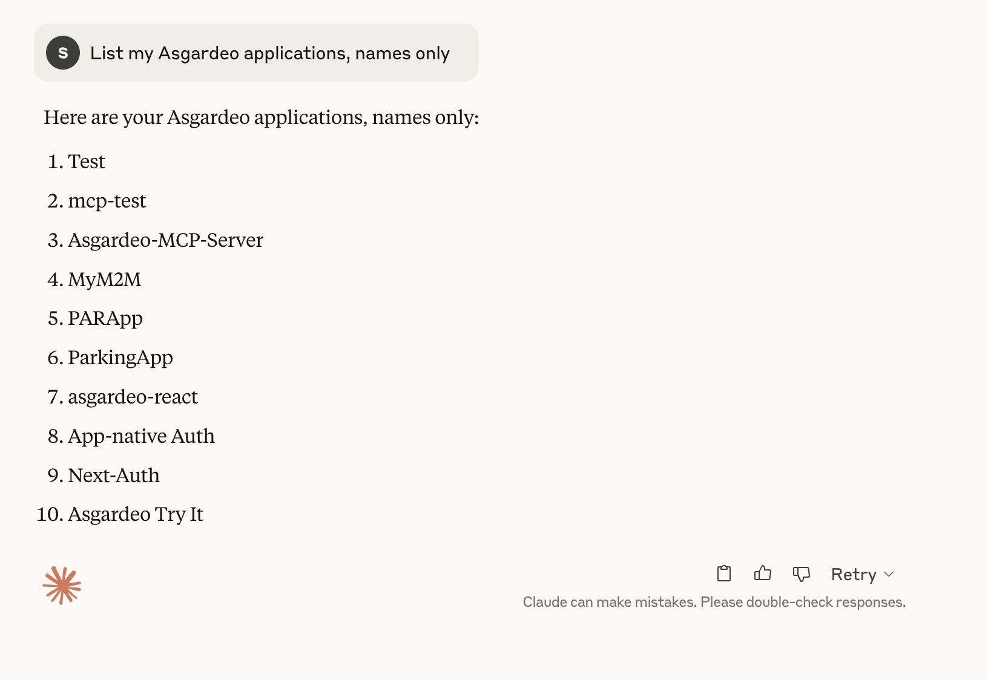Expand the Retry dropdown chevron
Image resolution: width=988 pixels, height=680 pixels.
889,574
